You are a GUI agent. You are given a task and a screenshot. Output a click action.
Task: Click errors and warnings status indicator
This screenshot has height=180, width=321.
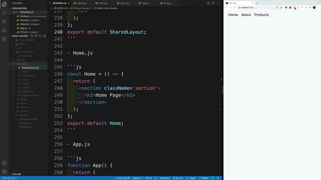10,178
